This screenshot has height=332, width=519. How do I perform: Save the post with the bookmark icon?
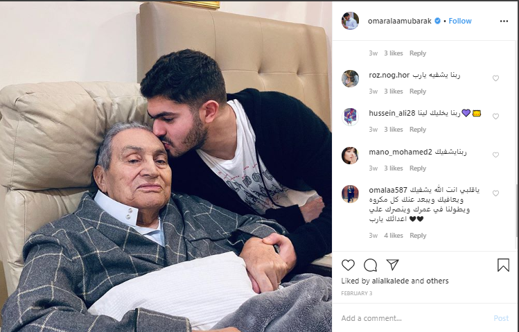503,265
